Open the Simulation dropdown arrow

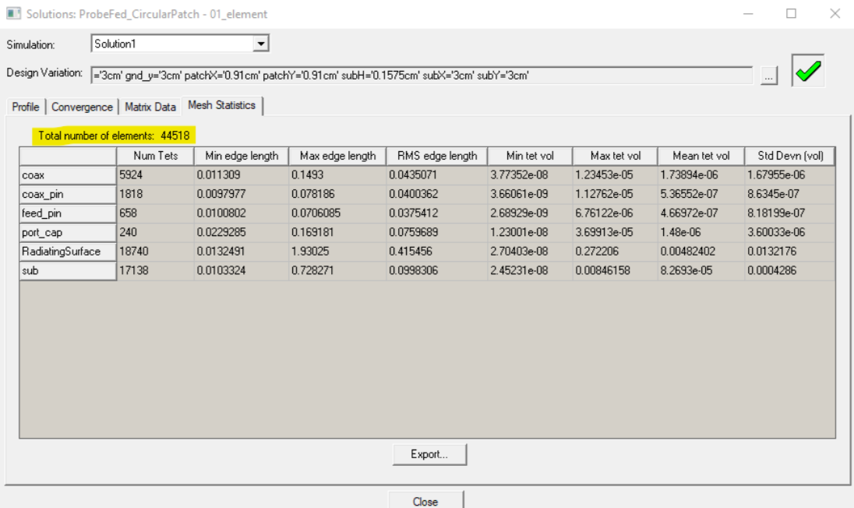pyautogui.click(x=261, y=44)
